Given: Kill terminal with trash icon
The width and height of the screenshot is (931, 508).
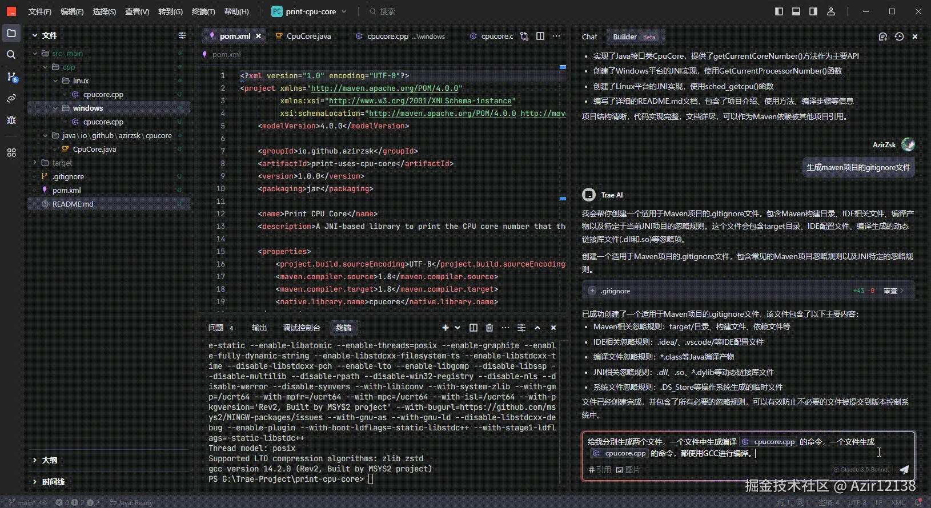Looking at the screenshot, I should point(489,328).
